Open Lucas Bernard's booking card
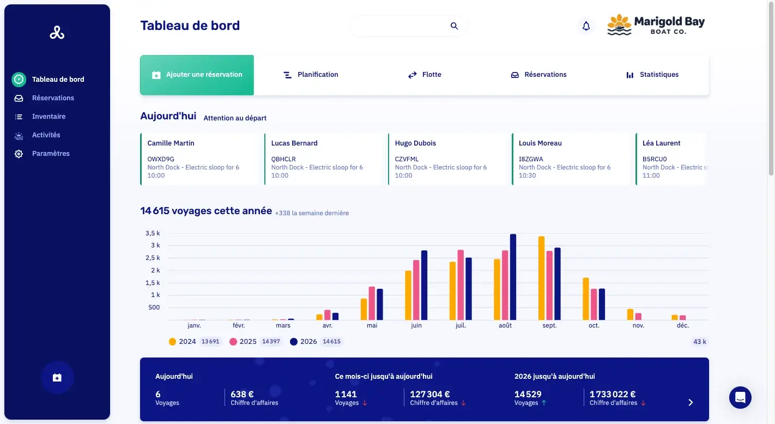 (x=323, y=159)
